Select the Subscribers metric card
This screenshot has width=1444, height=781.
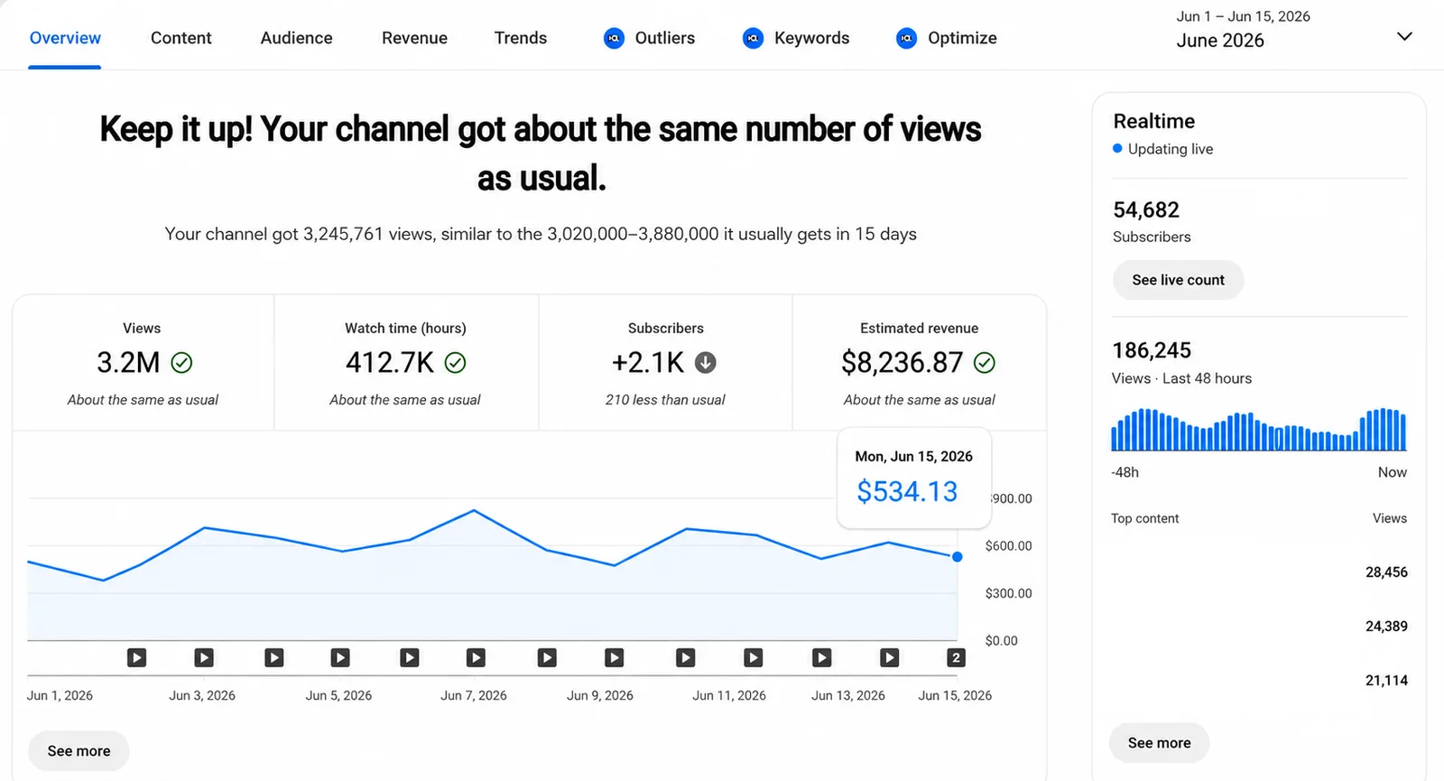pos(665,363)
